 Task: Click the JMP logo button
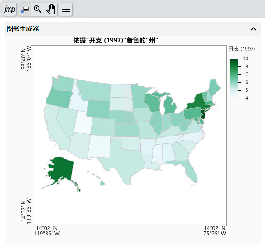(x=10, y=9)
